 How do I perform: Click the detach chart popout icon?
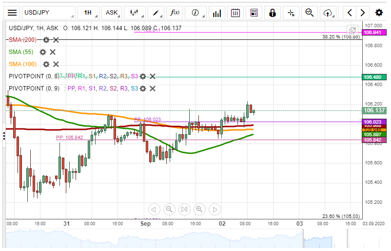point(352,30)
